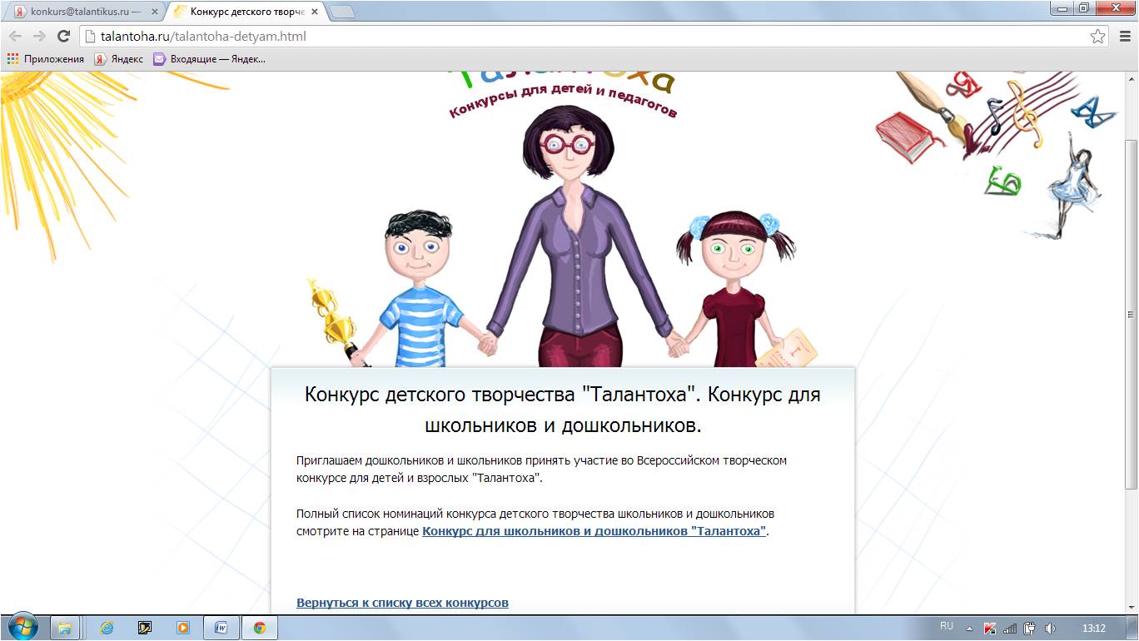Click the heading Конкурс детского творчества "Талантоха"

(x=563, y=409)
